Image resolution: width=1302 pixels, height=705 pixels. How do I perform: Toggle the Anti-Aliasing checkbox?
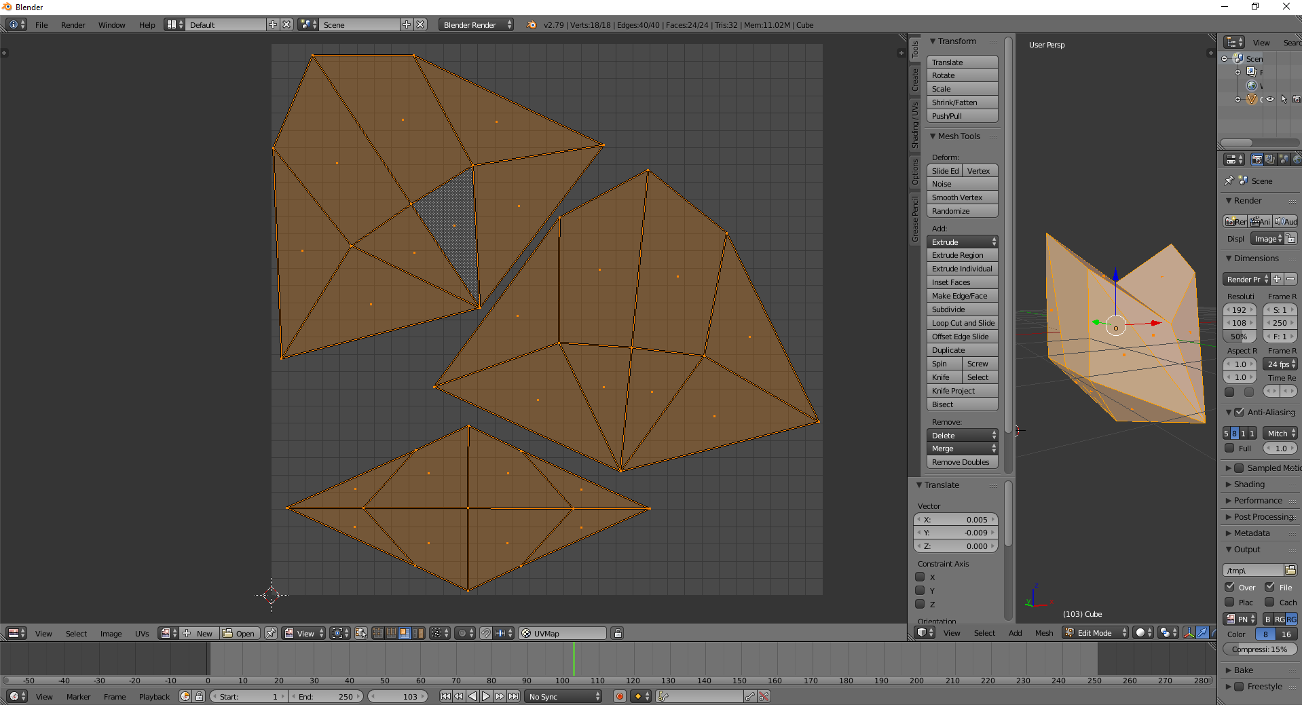point(1239,412)
